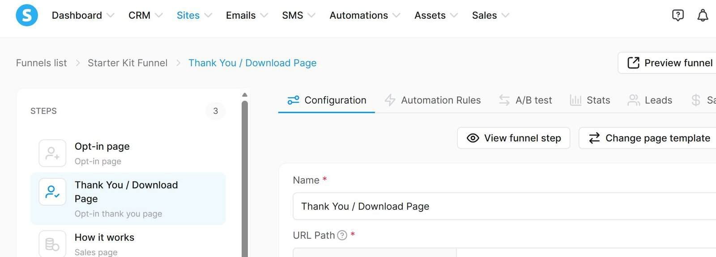This screenshot has height=257, width=716.
Task: Switch to the A/B test tab
Action: pyautogui.click(x=525, y=100)
